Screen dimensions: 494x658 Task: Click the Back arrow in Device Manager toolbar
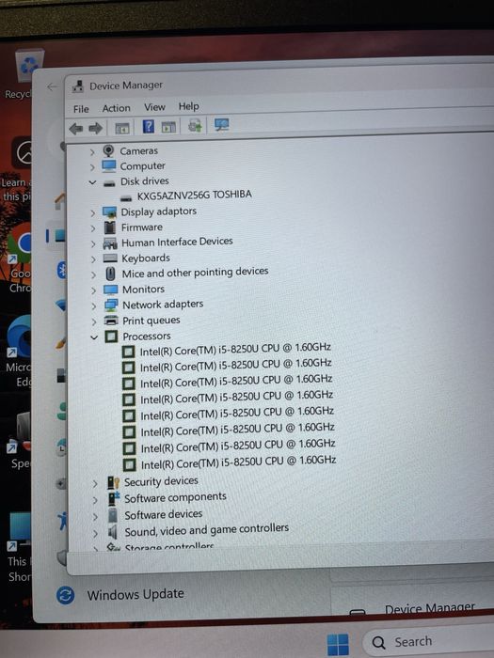pos(76,129)
